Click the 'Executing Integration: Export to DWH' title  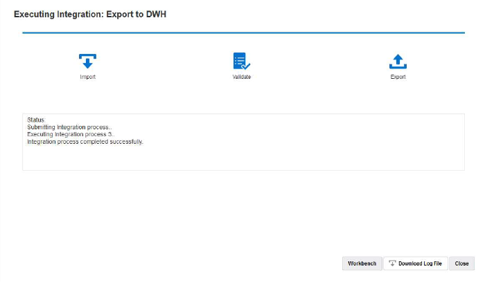pos(90,15)
